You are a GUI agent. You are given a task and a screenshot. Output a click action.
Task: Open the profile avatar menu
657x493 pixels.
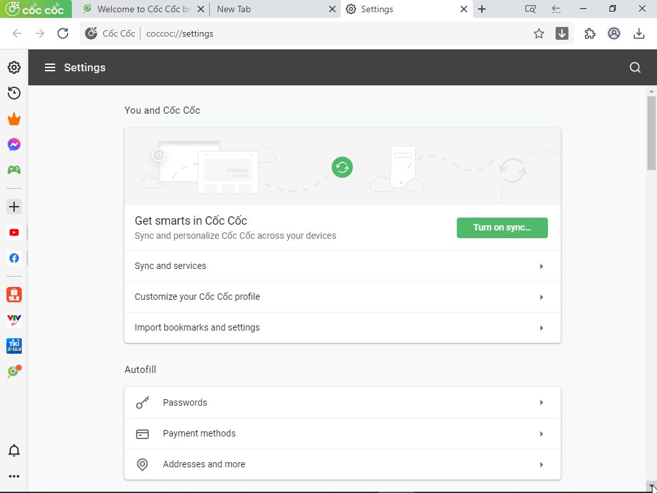(x=614, y=33)
